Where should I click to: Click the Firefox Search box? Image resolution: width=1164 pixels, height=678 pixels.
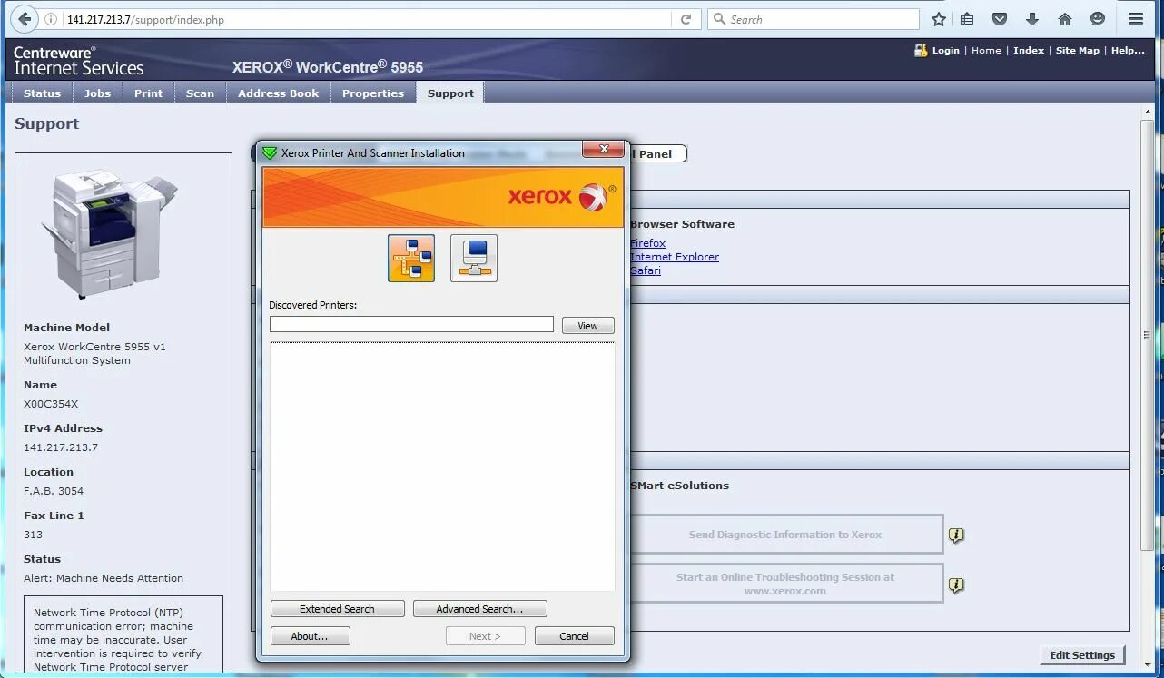(x=814, y=19)
